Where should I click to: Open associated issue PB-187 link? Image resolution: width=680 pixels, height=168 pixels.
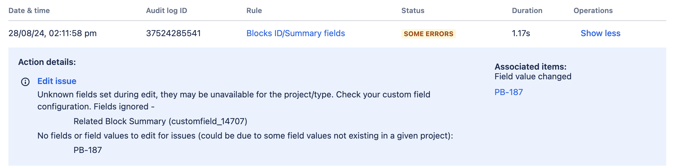point(509,92)
